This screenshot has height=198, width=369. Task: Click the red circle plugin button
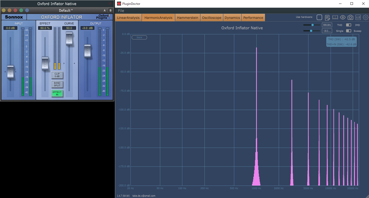coord(15,10)
